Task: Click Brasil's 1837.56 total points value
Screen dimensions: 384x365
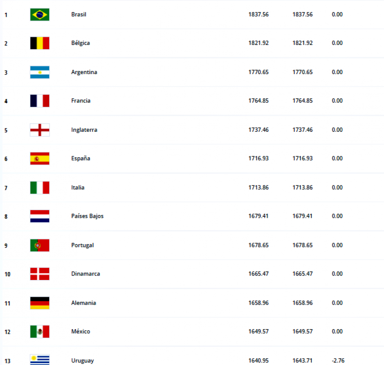Action: pyautogui.click(x=258, y=15)
